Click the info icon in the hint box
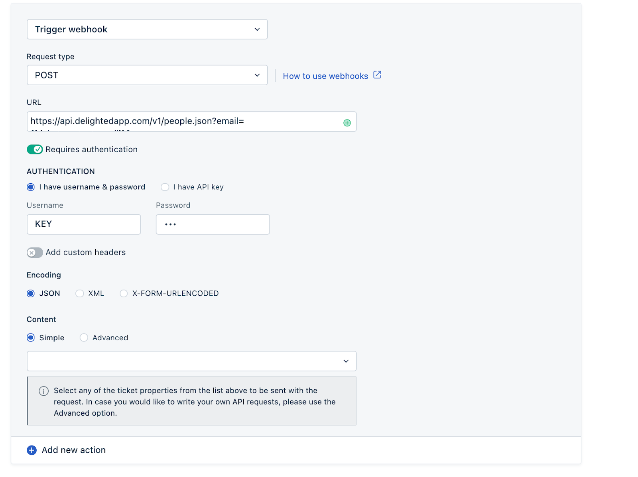 pos(43,391)
